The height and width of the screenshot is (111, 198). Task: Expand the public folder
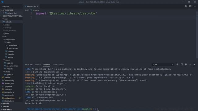pos(11,34)
